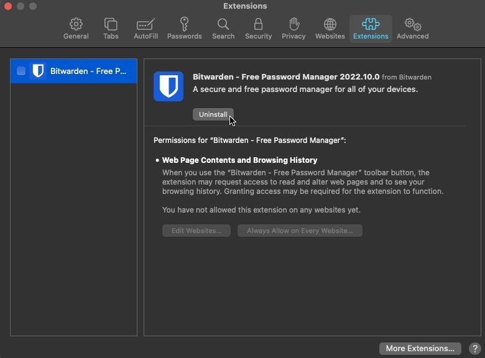Switch to the Tabs preferences pane
This screenshot has height=358, width=485.
111,29
